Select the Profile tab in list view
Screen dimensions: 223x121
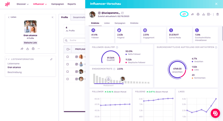click(x=65, y=17)
